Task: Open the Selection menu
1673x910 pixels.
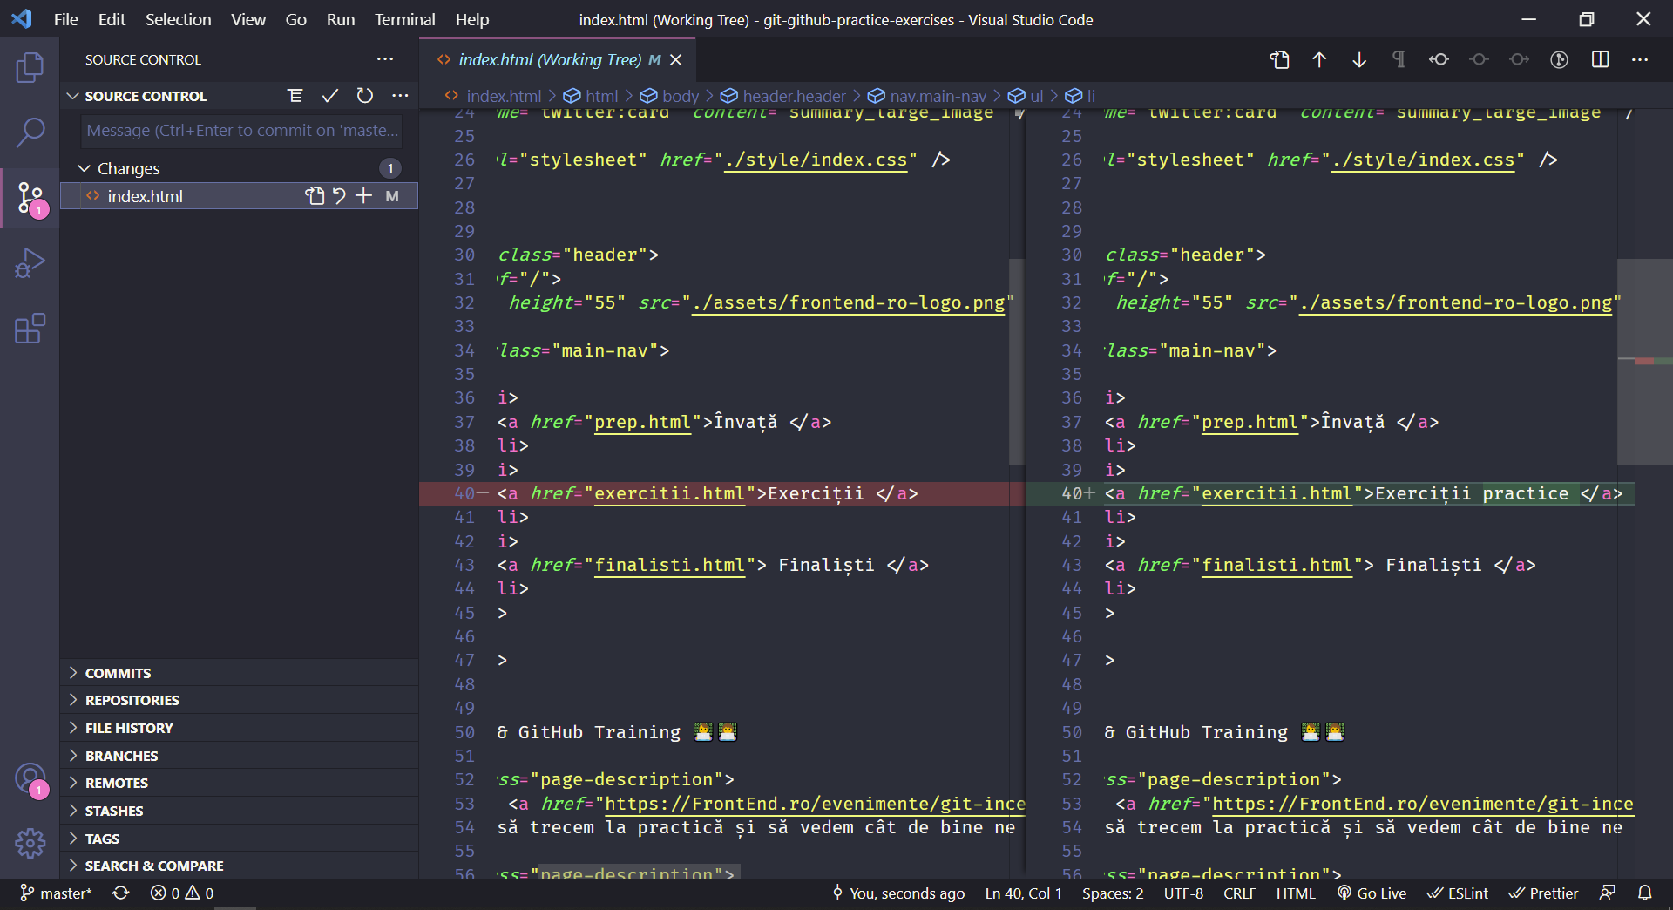Action: pyautogui.click(x=178, y=19)
